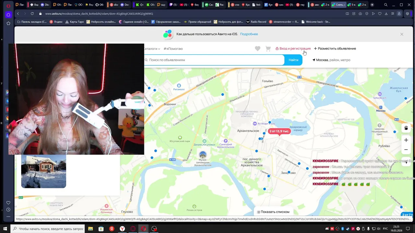The width and height of the screenshot is (415, 233).
Task: Open the location selector Москва, район, метро
Action: click(331, 60)
